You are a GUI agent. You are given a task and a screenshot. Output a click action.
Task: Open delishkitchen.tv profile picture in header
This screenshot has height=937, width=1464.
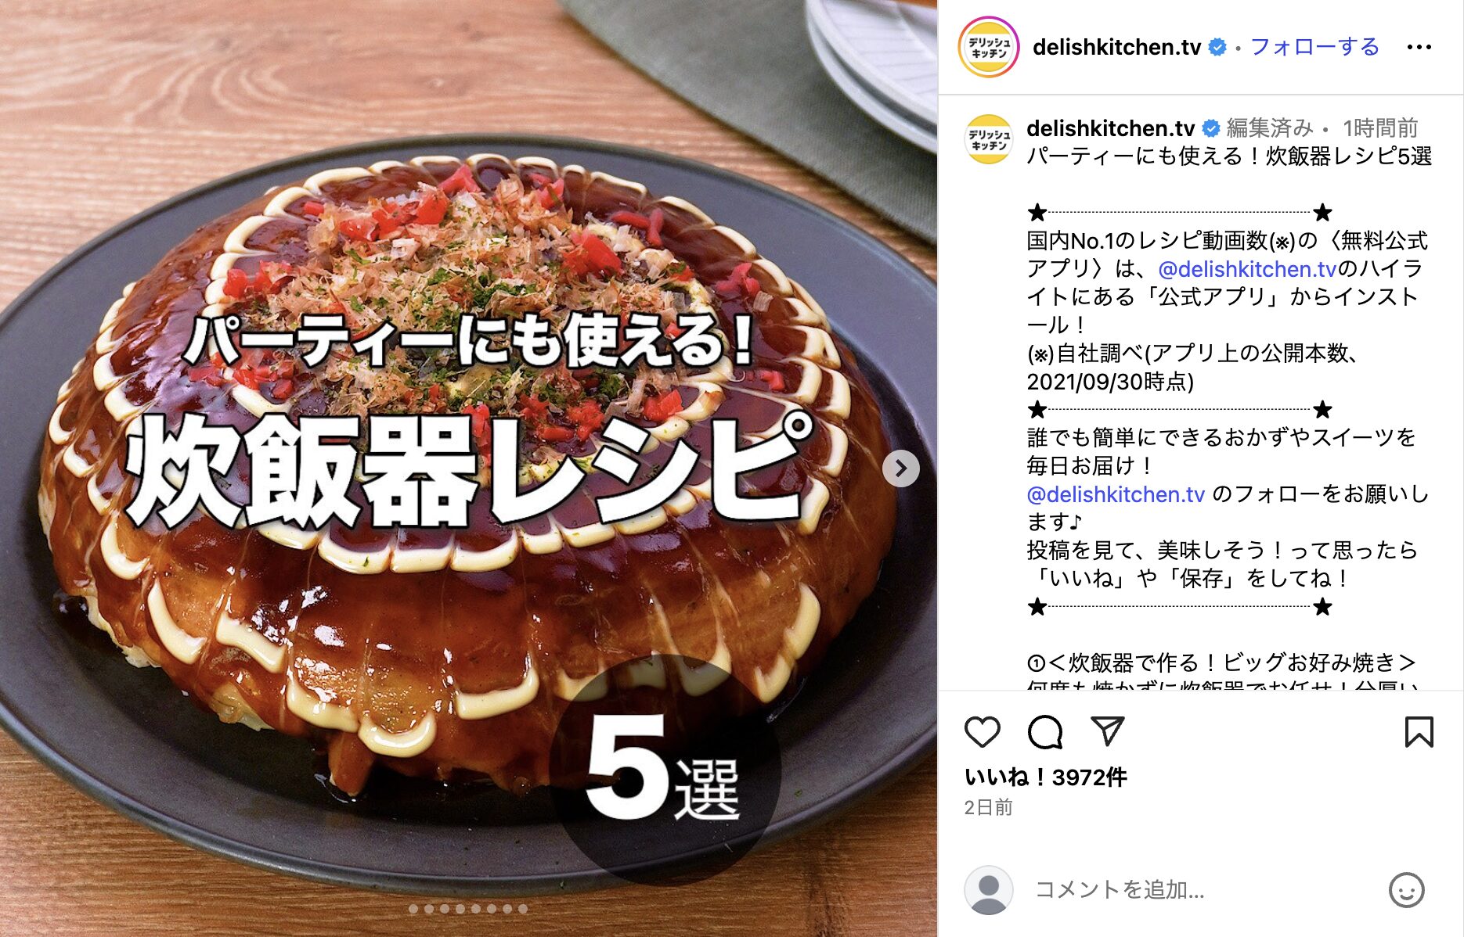[x=989, y=47]
